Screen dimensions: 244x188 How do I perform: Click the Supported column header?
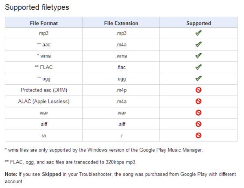(198, 23)
